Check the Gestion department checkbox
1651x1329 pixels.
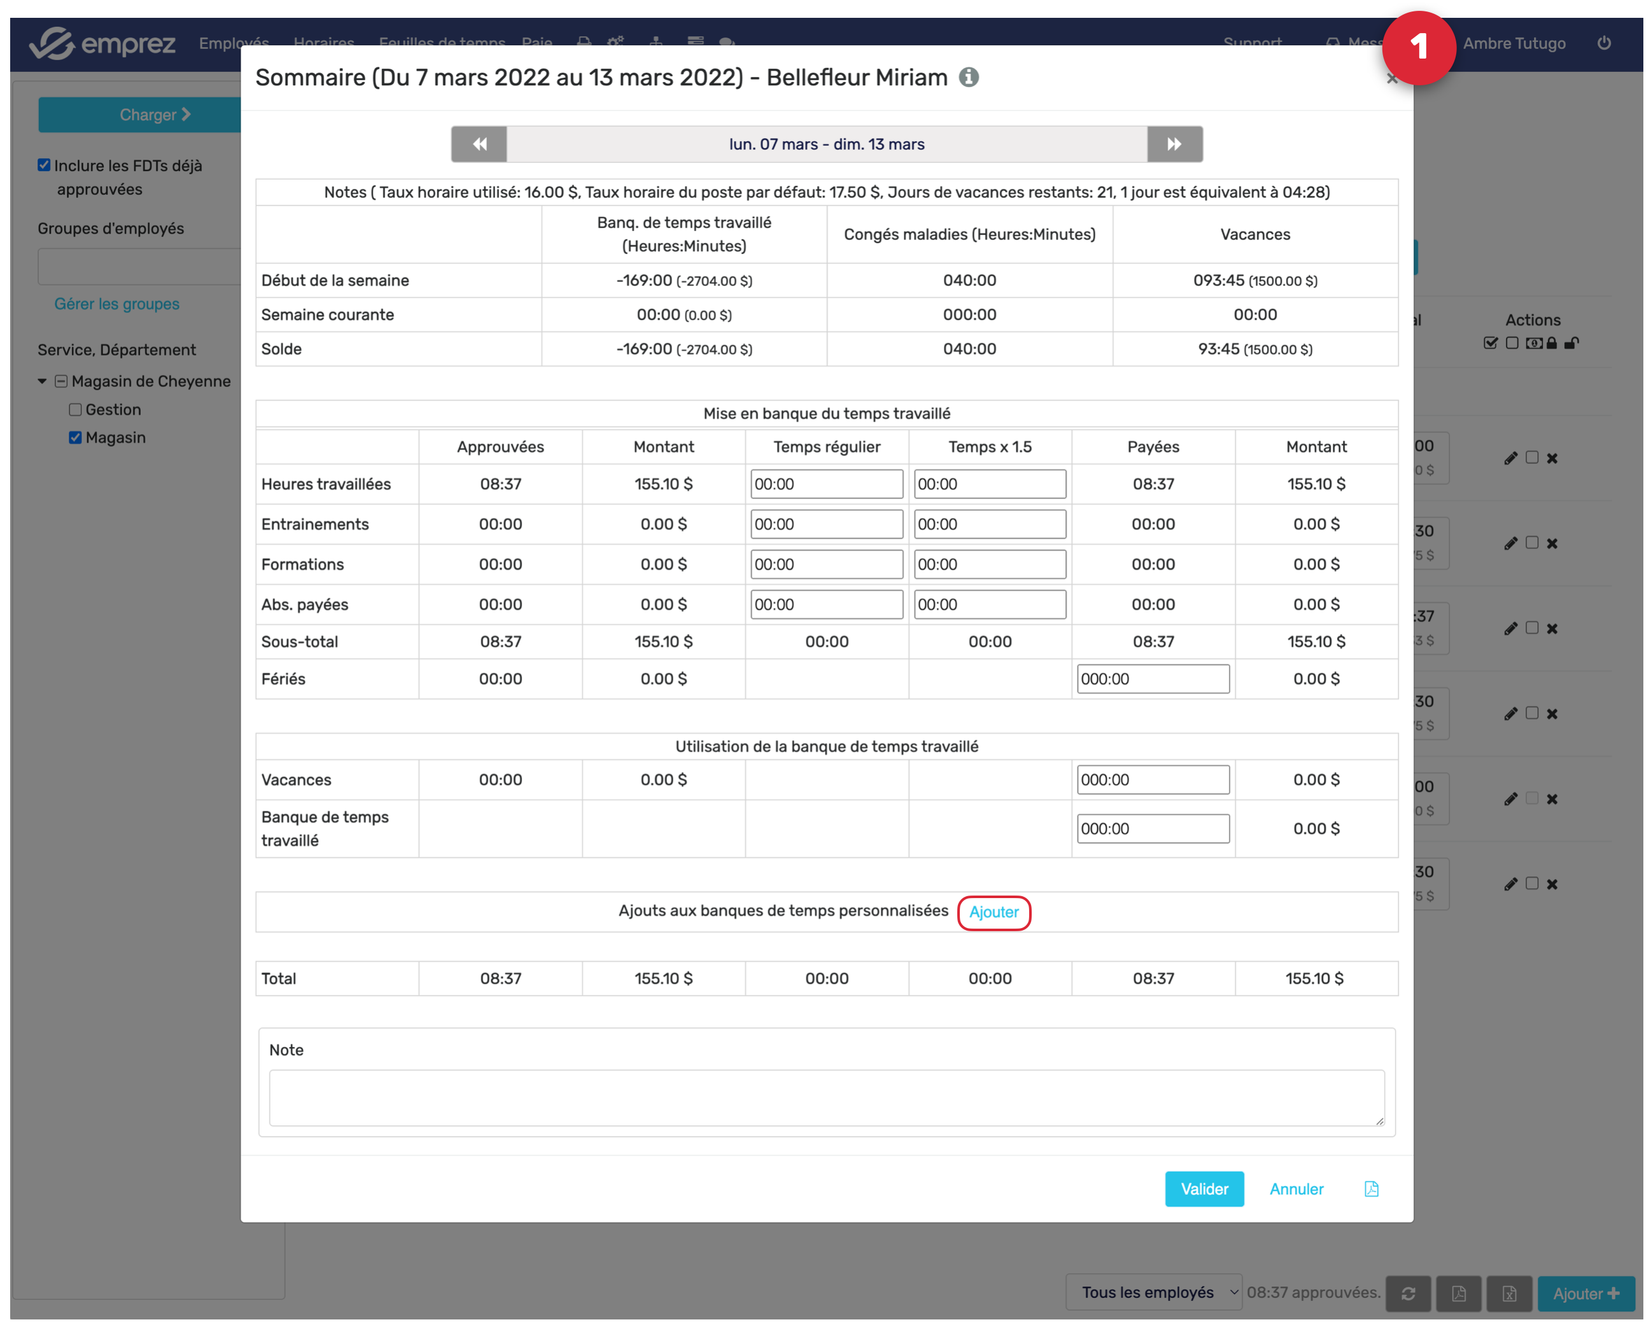(75, 410)
